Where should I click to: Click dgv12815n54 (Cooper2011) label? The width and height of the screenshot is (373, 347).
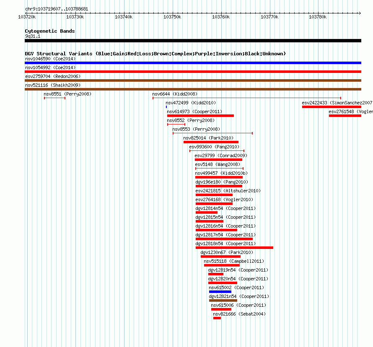coord(226,217)
